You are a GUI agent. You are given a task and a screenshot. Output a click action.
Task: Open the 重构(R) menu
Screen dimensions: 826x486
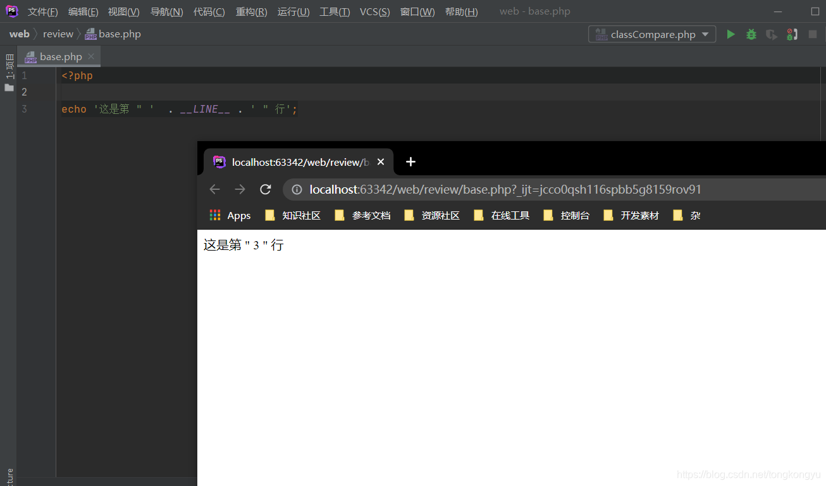point(251,11)
